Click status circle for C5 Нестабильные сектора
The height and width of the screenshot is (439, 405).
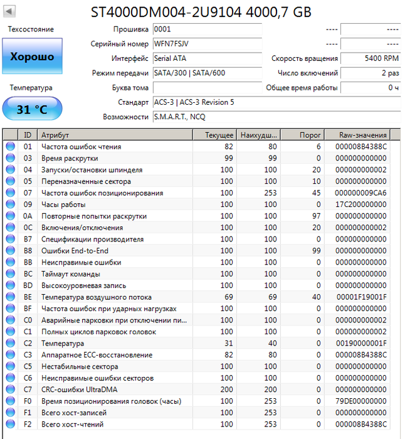click(11, 366)
